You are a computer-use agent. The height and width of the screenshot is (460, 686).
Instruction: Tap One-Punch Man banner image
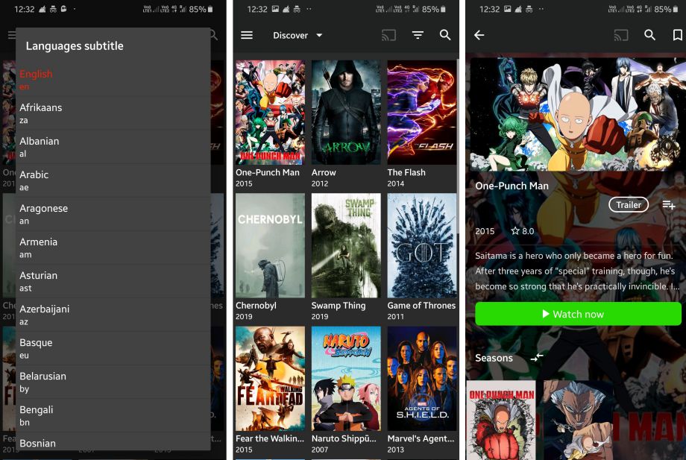(578, 114)
